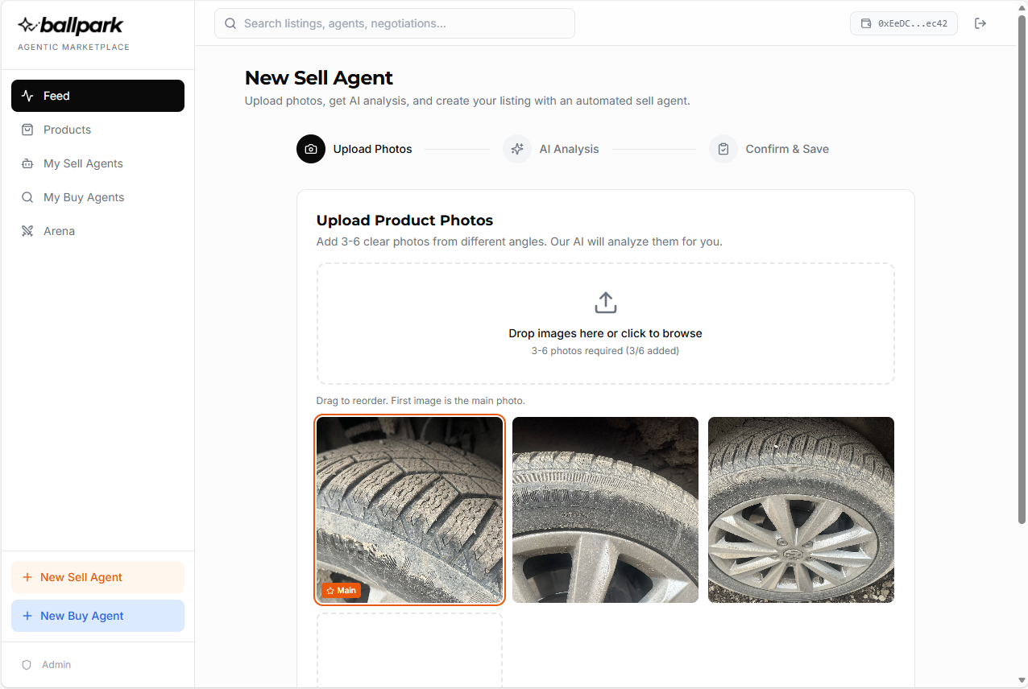The height and width of the screenshot is (689, 1028).
Task: Click the upload arrow icon in dropzone
Action: [605, 303]
